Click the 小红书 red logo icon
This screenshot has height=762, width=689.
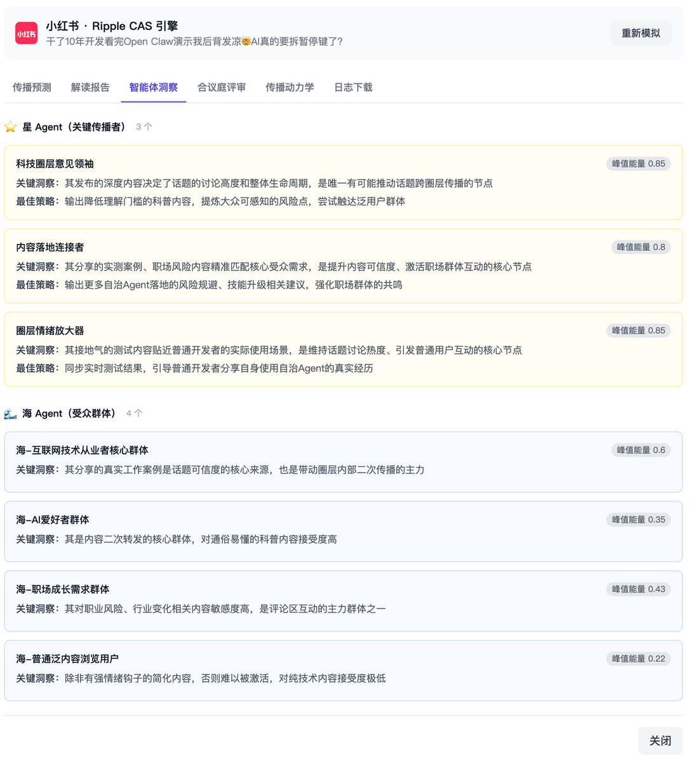tap(26, 34)
